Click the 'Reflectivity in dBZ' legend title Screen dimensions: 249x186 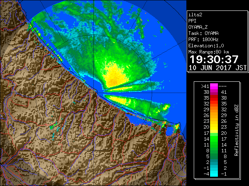[x=237, y=130]
